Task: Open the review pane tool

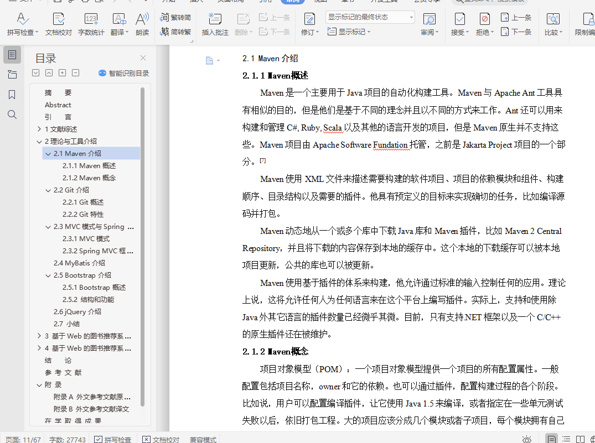Action: click(x=429, y=24)
